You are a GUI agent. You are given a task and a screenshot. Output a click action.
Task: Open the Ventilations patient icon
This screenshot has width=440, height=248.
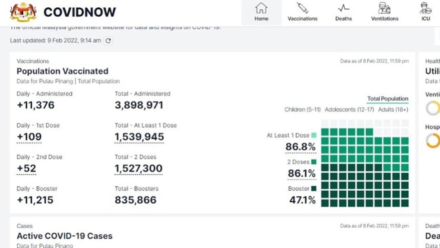pyautogui.click(x=385, y=8)
